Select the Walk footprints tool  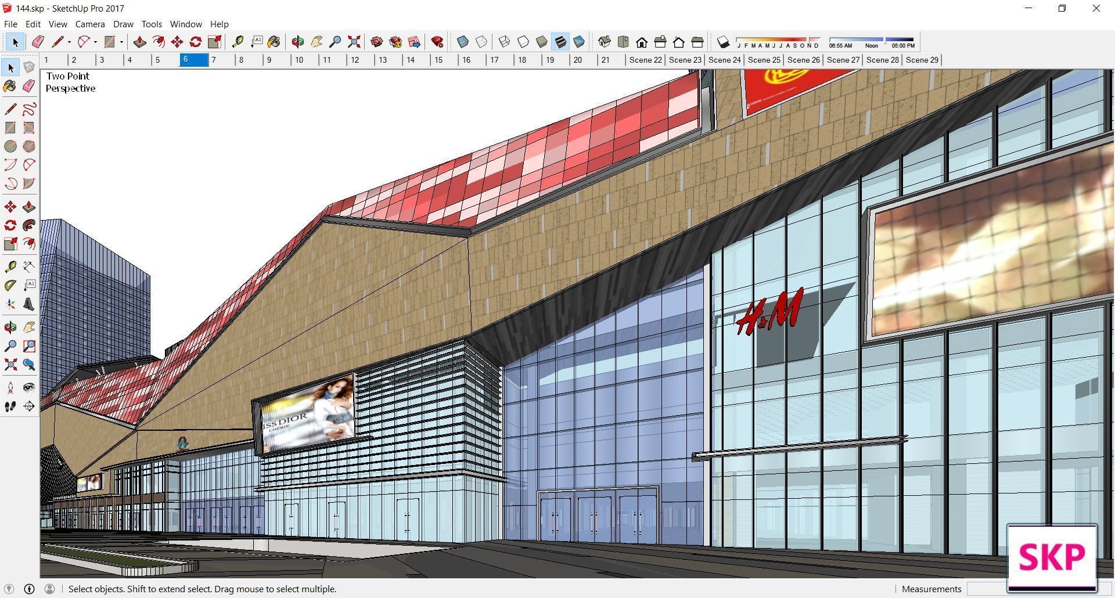click(10, 406)
